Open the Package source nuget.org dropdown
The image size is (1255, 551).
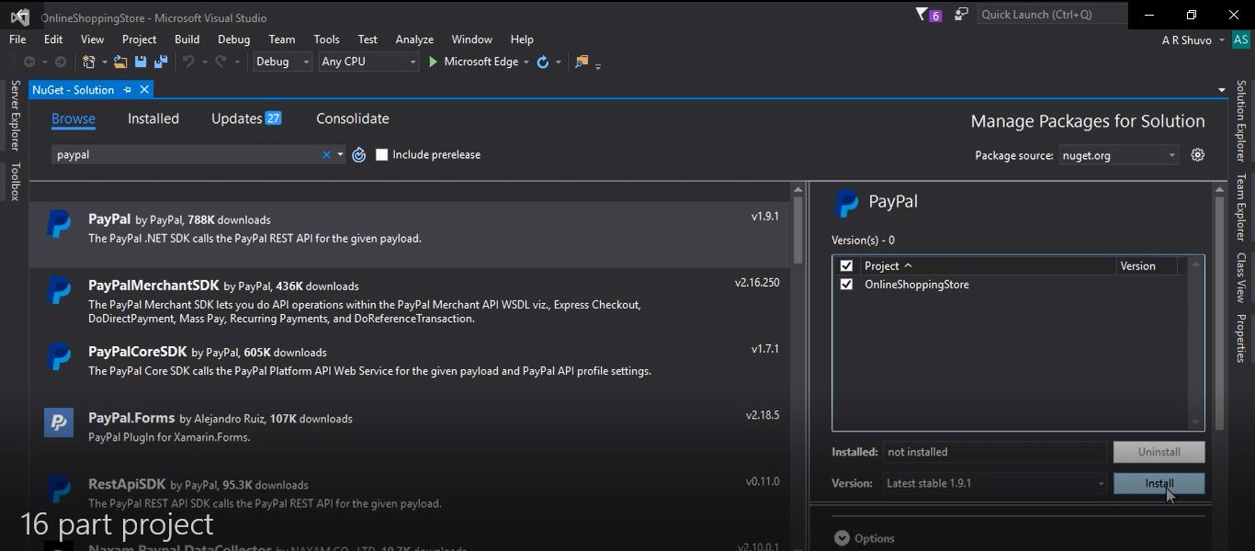(x=1119, y=155)
